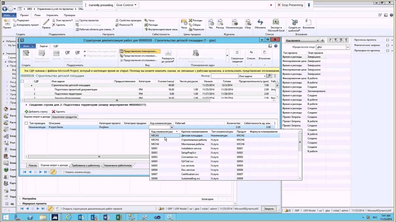Viewport: 396px width, 222px height.
Task: Click the Фильтр input field
Action: point(225,76)
